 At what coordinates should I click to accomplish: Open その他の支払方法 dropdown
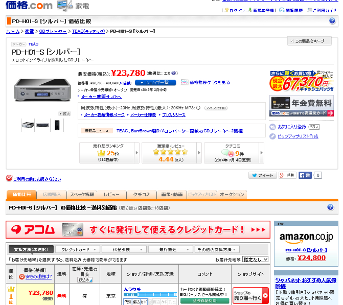point(217,249)
